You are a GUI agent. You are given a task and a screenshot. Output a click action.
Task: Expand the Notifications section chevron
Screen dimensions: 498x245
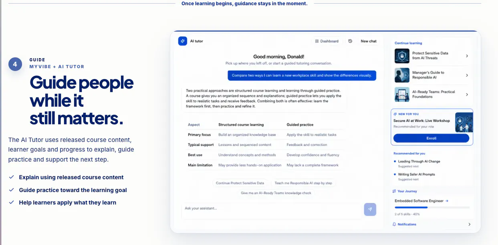point(470,225)
